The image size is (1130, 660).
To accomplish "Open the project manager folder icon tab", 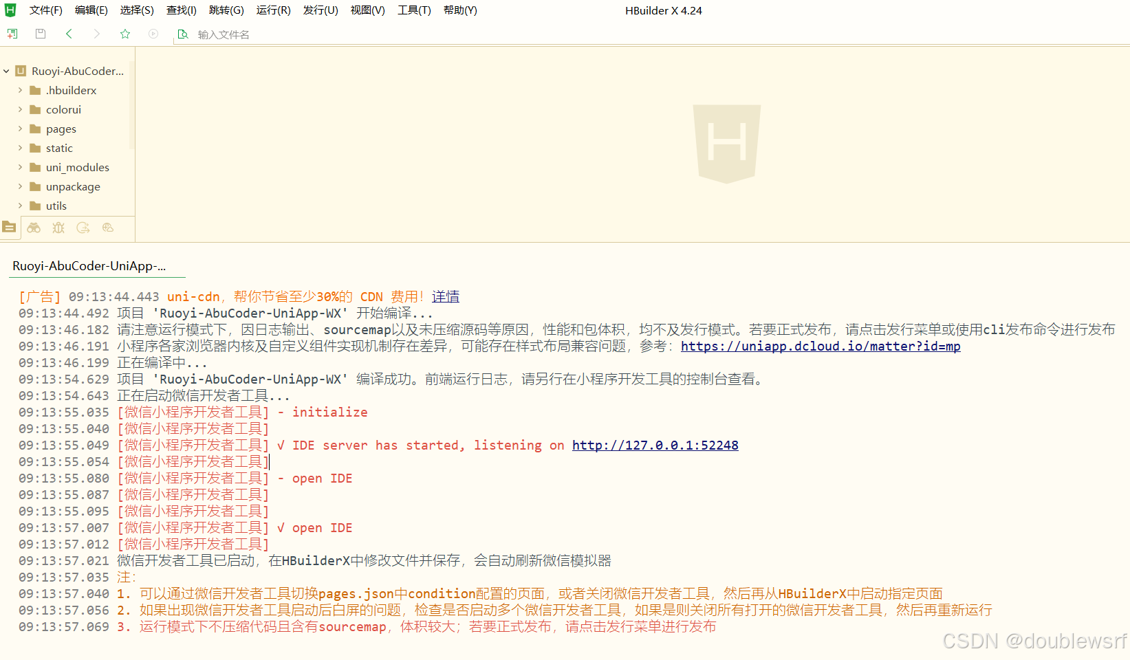I will 9,227.
